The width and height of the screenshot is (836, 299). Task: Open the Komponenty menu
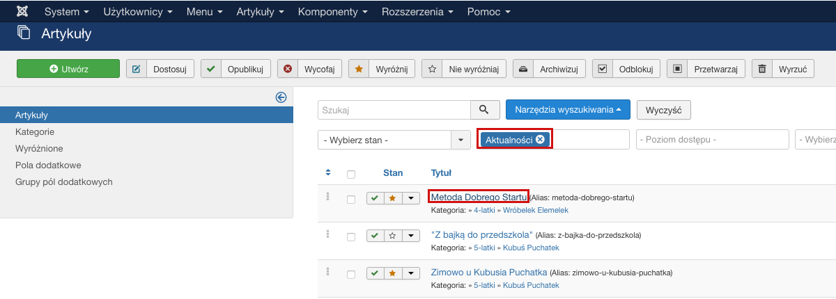click(x=332, y=12)
